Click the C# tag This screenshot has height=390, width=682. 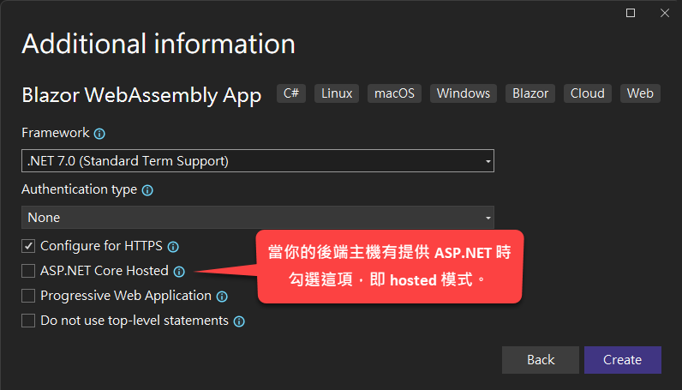coord(291,93)
